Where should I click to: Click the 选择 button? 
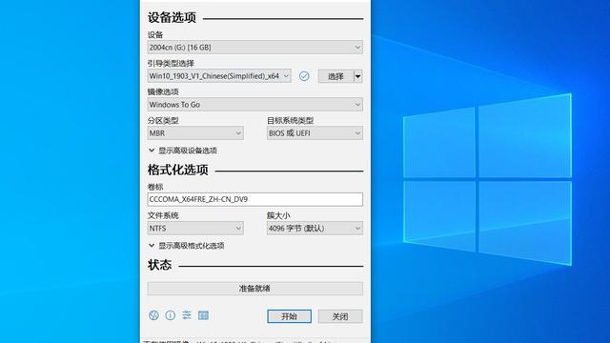point(335,76)
